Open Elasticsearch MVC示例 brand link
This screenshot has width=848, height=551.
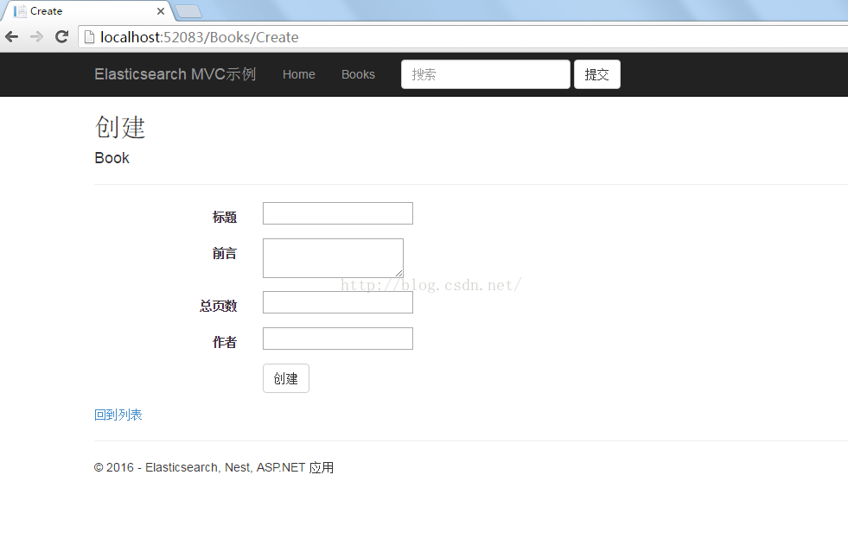click(x=175, y=74)
